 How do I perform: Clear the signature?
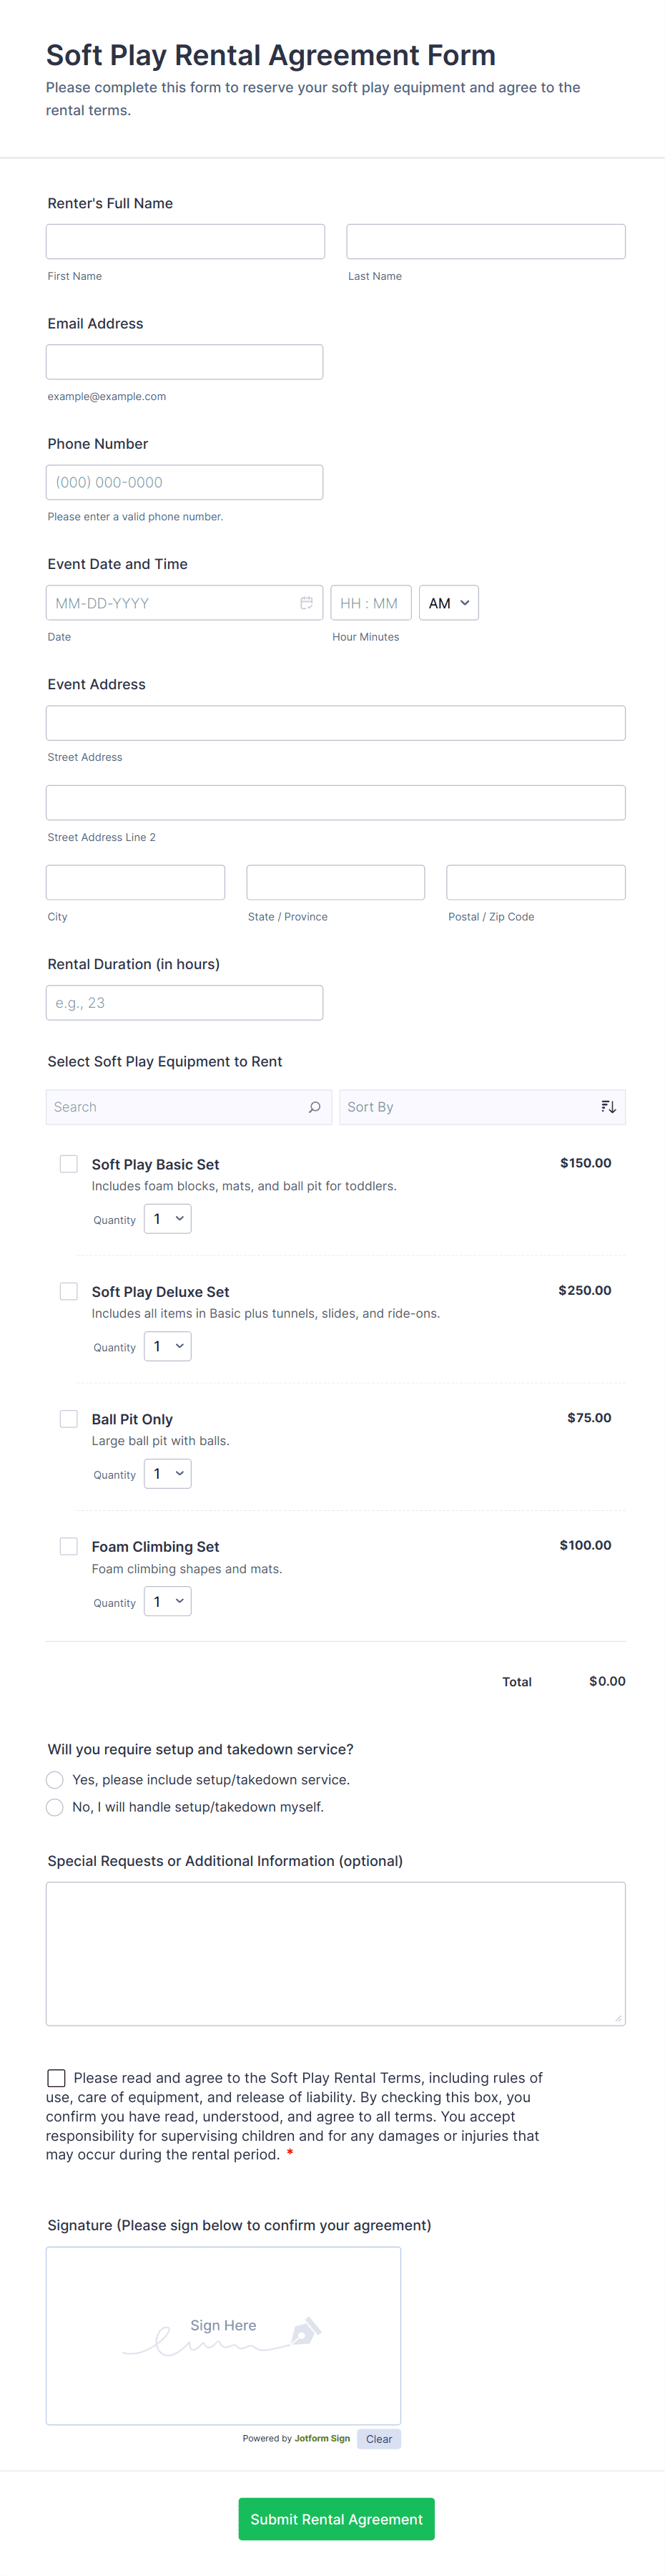pos(378,2439)
